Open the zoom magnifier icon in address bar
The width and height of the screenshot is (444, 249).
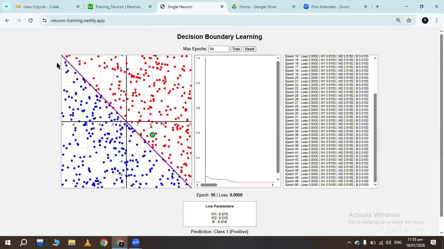pyautogui.click(x=398, y=20)
